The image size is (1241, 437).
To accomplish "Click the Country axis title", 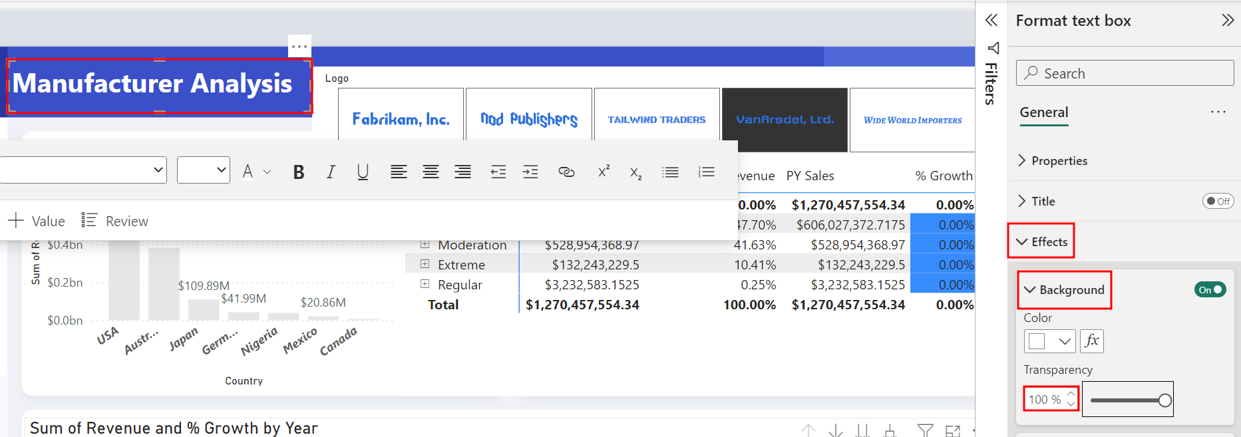I will [244, 380].
